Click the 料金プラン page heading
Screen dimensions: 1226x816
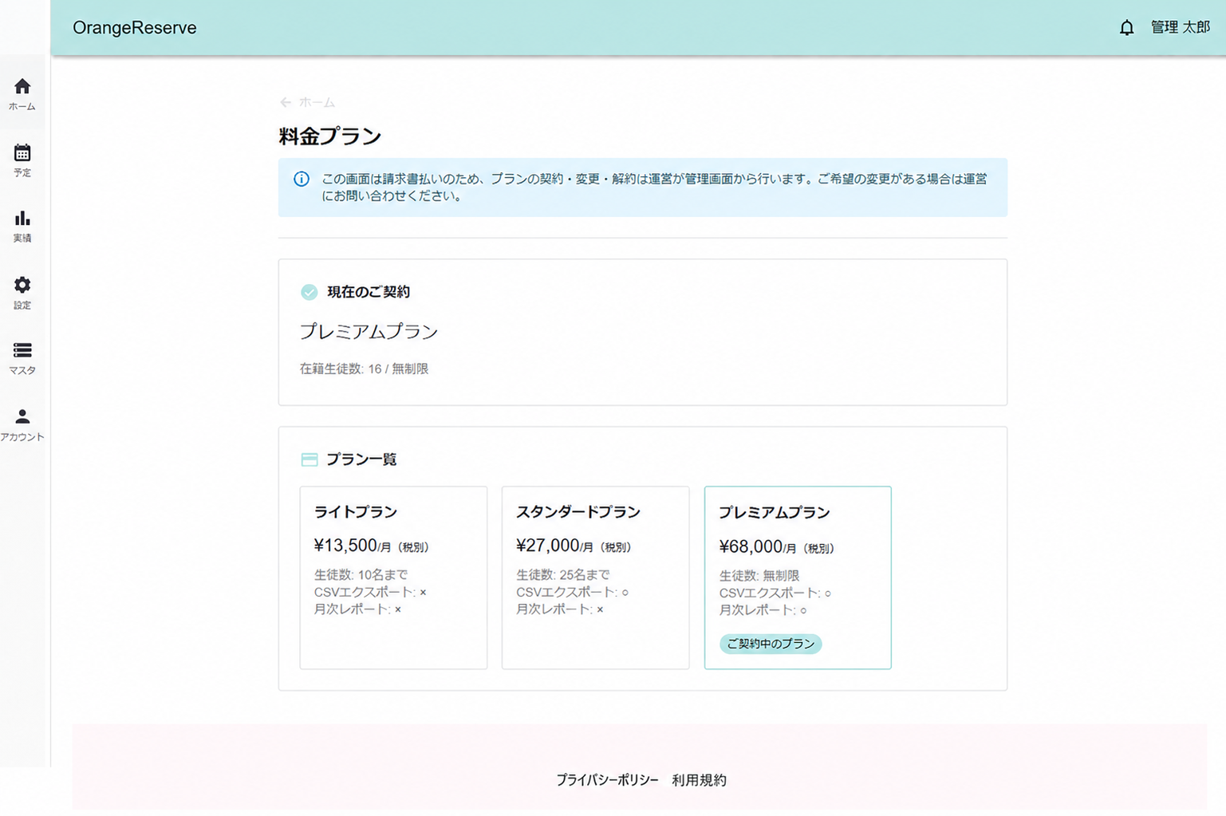(330, 136)
